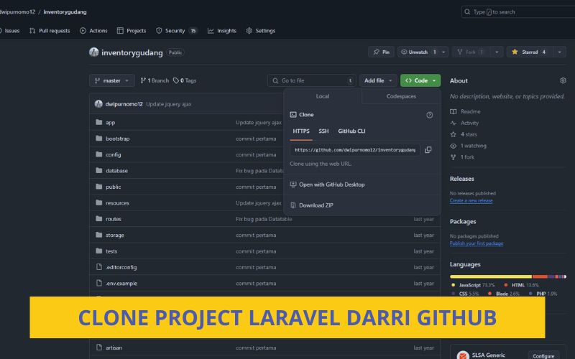This screenshot has height=359, width=575.
Task: Switch to the Local tab
Action: point(323,96)
